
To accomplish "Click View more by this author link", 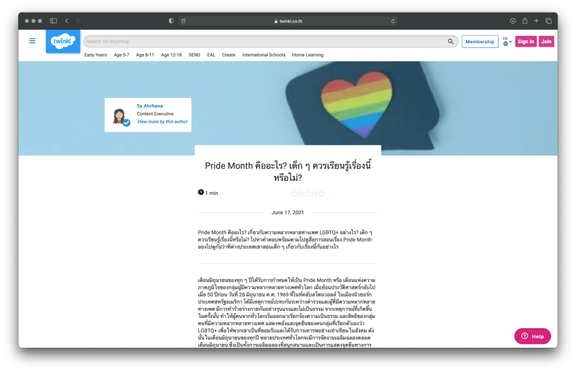I will pyautogui.click(x=163, y=121).
